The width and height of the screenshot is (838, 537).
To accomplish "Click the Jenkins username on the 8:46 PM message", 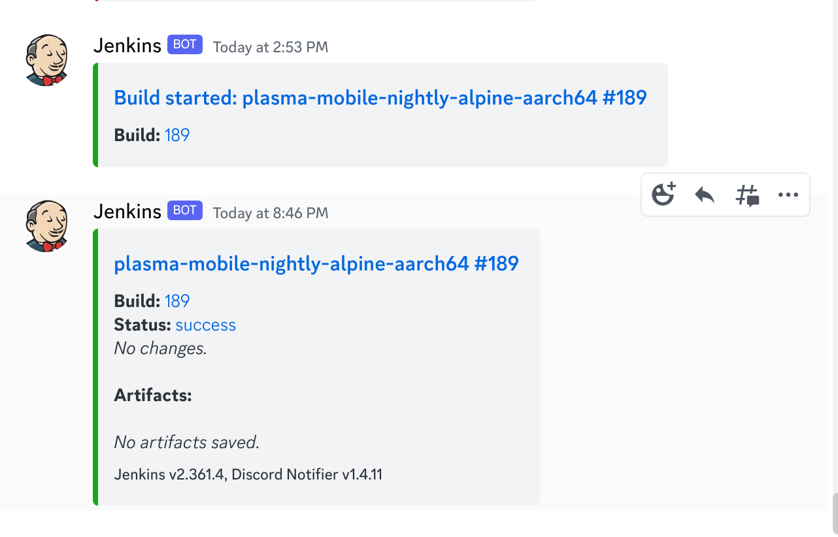I will 127,212.
